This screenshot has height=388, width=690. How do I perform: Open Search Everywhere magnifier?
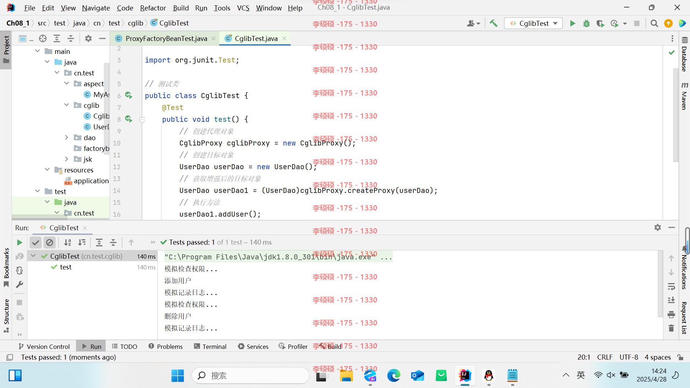pos(654,23)
